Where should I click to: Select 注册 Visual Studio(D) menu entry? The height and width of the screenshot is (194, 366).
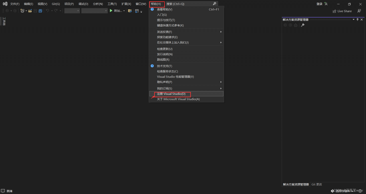coord(186,94)
